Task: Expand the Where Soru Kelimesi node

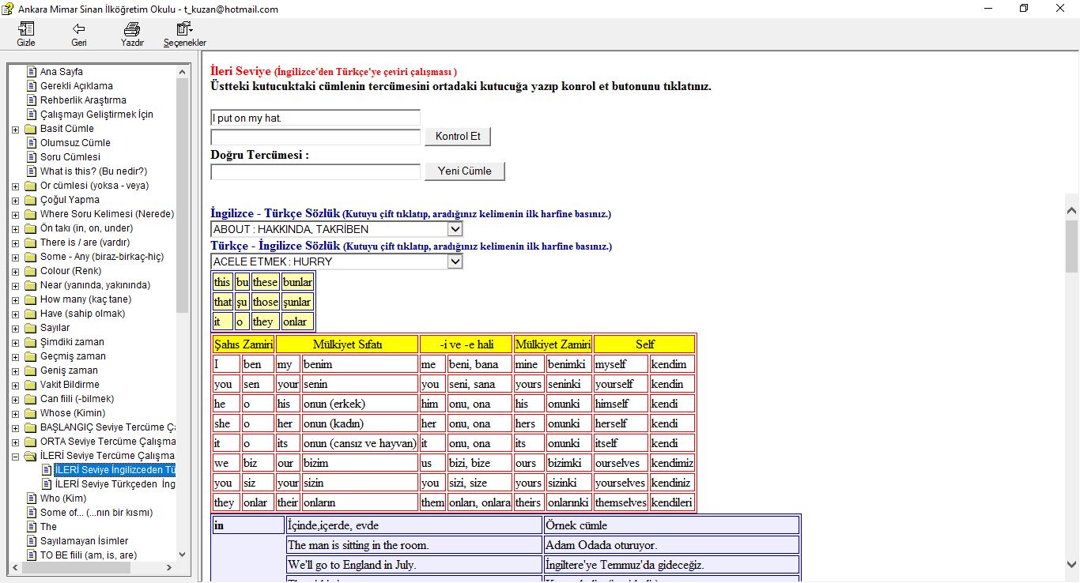Action: click(x=16, y=214)
